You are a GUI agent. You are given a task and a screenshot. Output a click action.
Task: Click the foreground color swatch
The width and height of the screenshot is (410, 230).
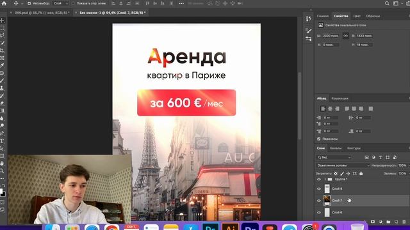[x=1, y=192]
